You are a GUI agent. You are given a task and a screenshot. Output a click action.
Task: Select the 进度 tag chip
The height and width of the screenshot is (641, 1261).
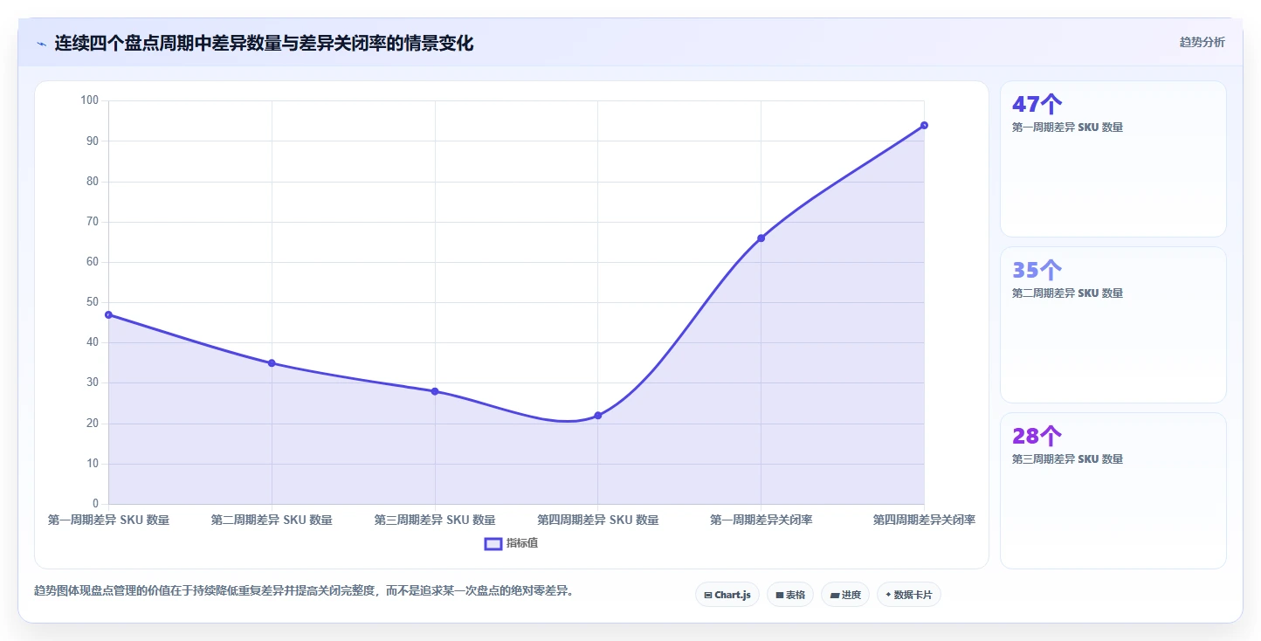tap(845, 595)
